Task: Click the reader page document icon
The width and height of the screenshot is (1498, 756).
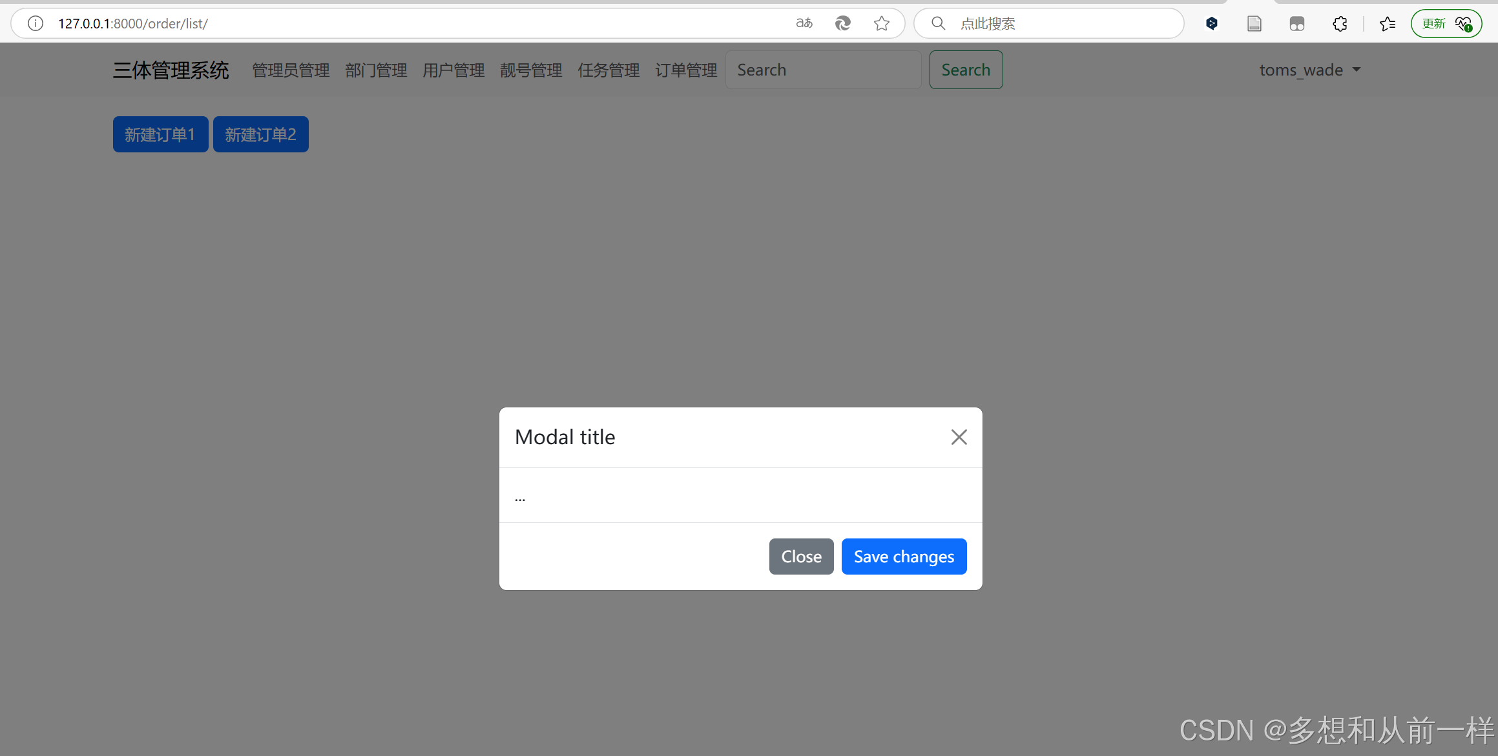Action: 1254,23
